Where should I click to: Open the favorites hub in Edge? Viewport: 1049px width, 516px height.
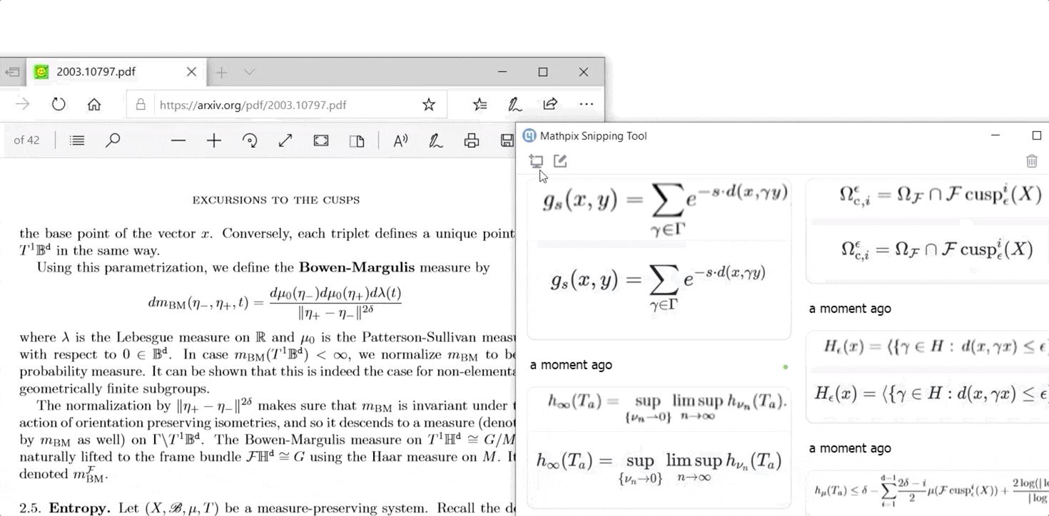pyautogui.click(x=479, y=104)
